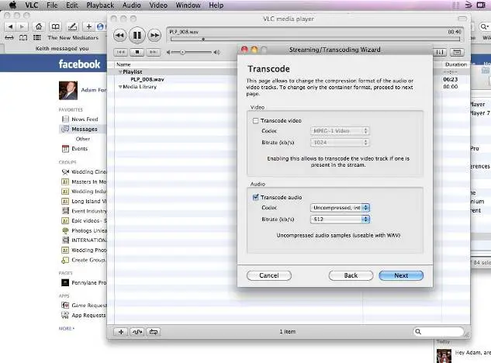Pause playback in VLC

(137, 35)
